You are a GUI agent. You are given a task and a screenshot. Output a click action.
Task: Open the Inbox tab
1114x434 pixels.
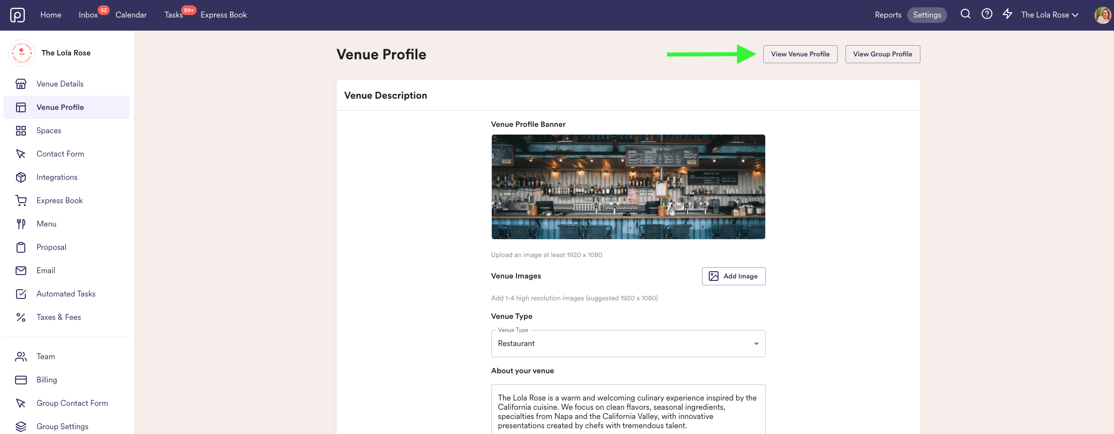(x=89, y=15)
